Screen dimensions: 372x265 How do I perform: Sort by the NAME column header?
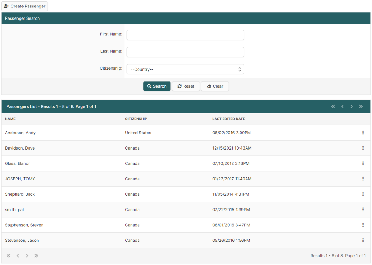coord(10,119)
